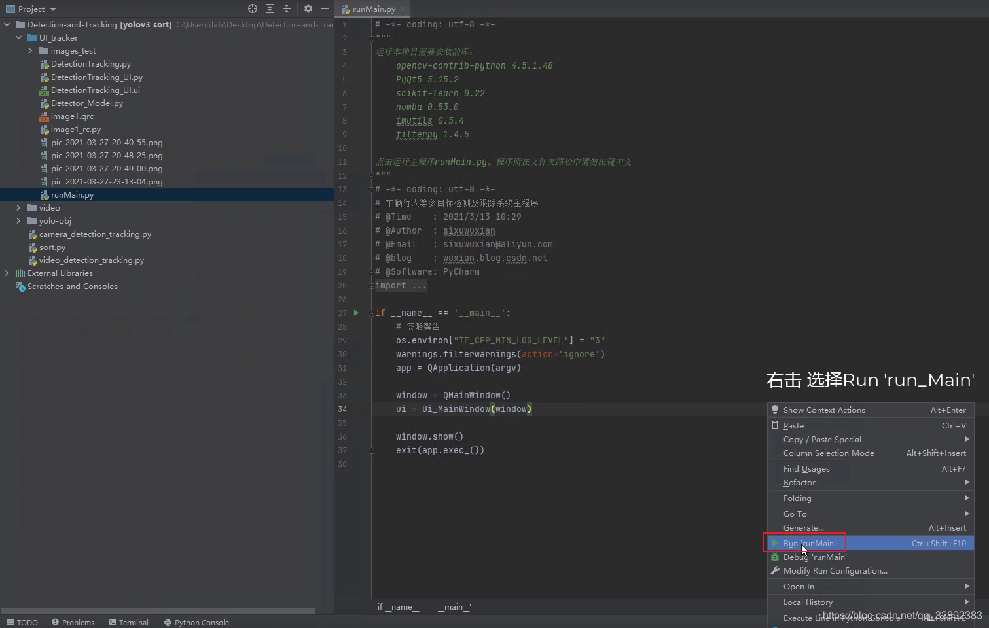989x628 pixels.
Task: Collapse the UI_tracker folder
Action: coord(18,38)
